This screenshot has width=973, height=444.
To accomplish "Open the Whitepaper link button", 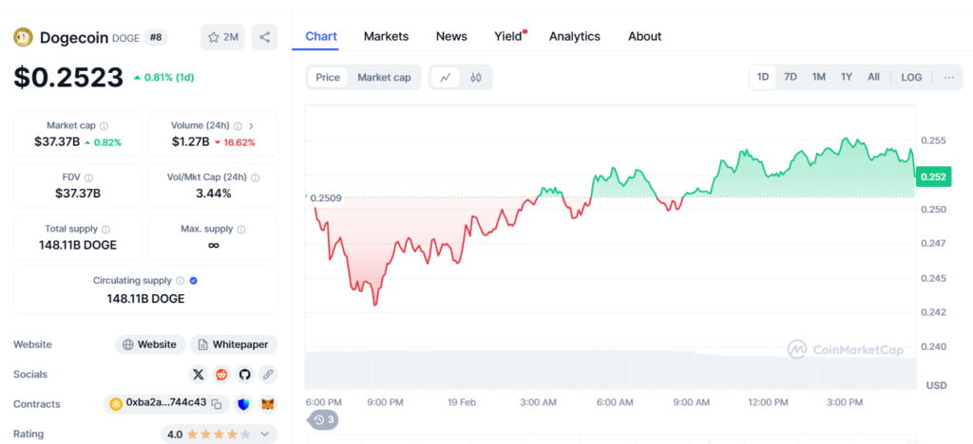I will click(x=234, y=345).
